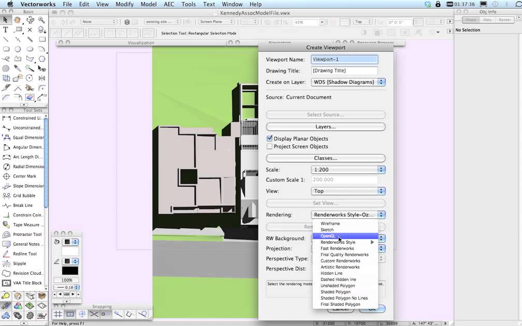
Task: Click the zoom percentage 43% field
Action: tap(306, 22)
